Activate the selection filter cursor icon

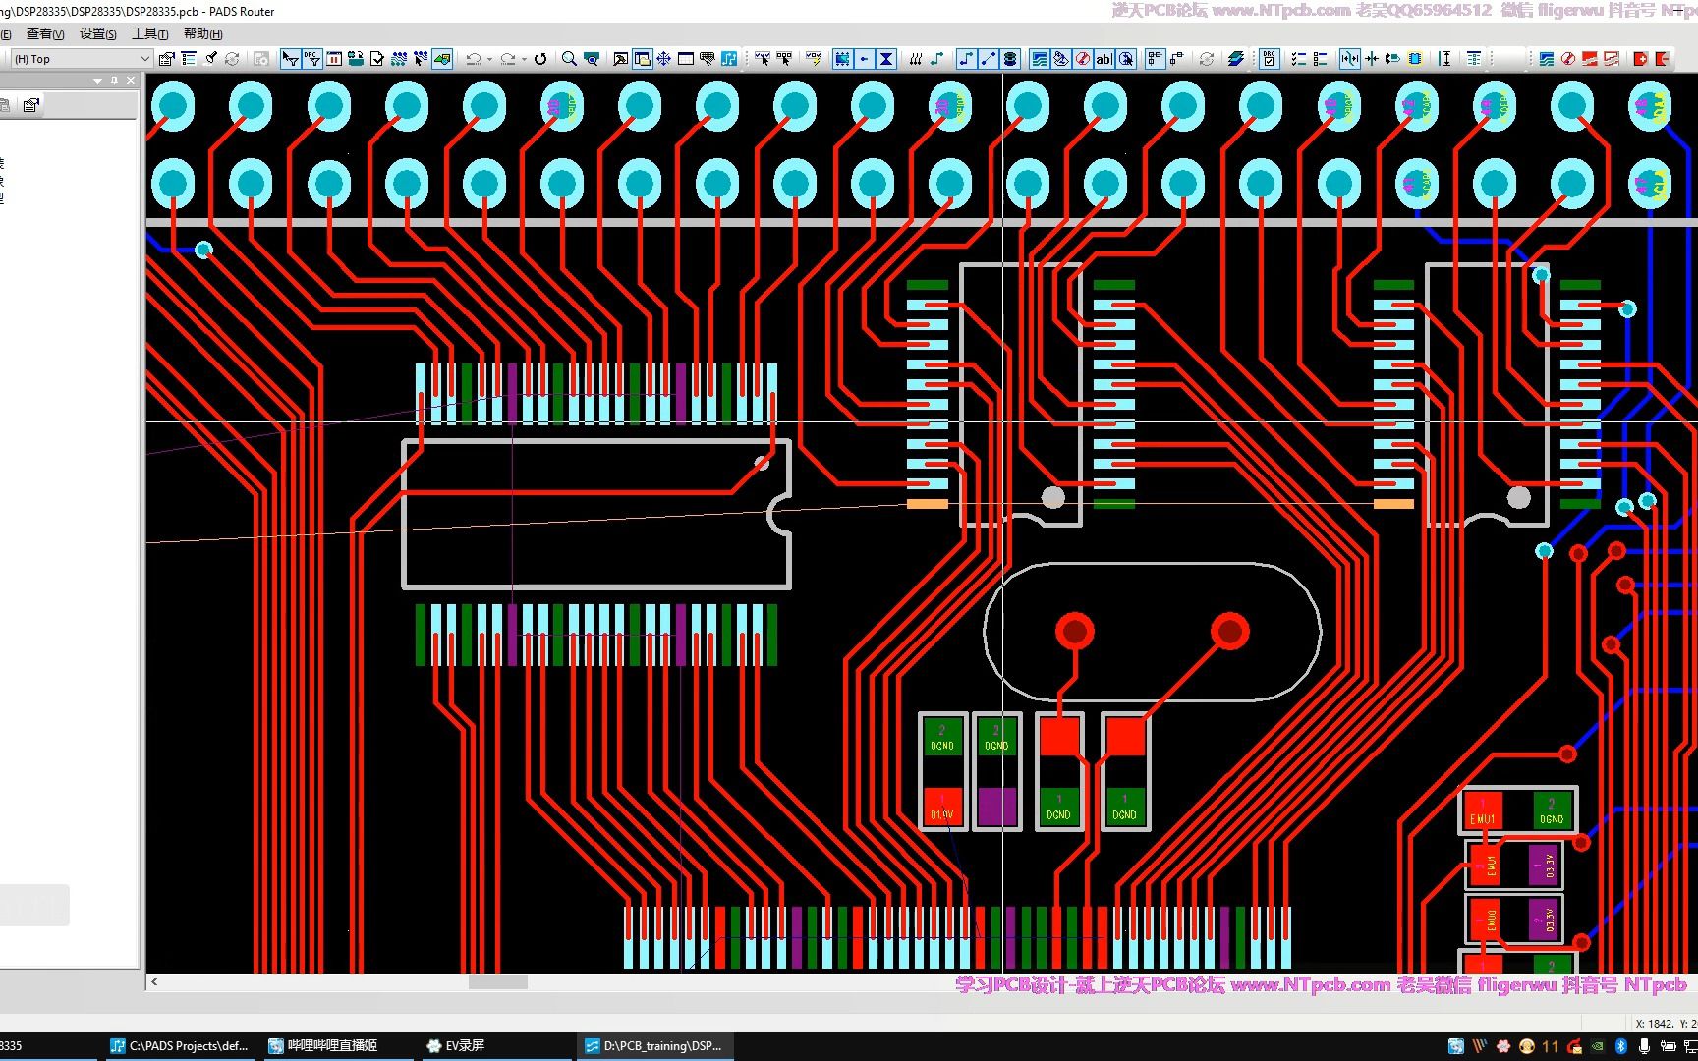pos(291,59)
